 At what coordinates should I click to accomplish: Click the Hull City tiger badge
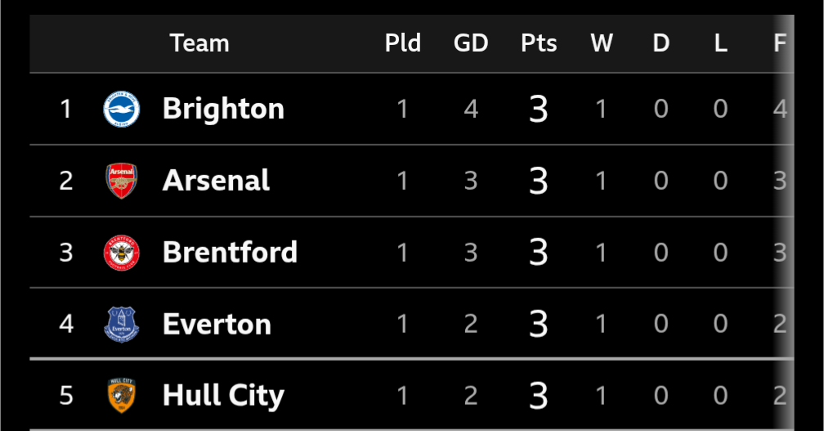pyautogui.click(x=121, y=395)
